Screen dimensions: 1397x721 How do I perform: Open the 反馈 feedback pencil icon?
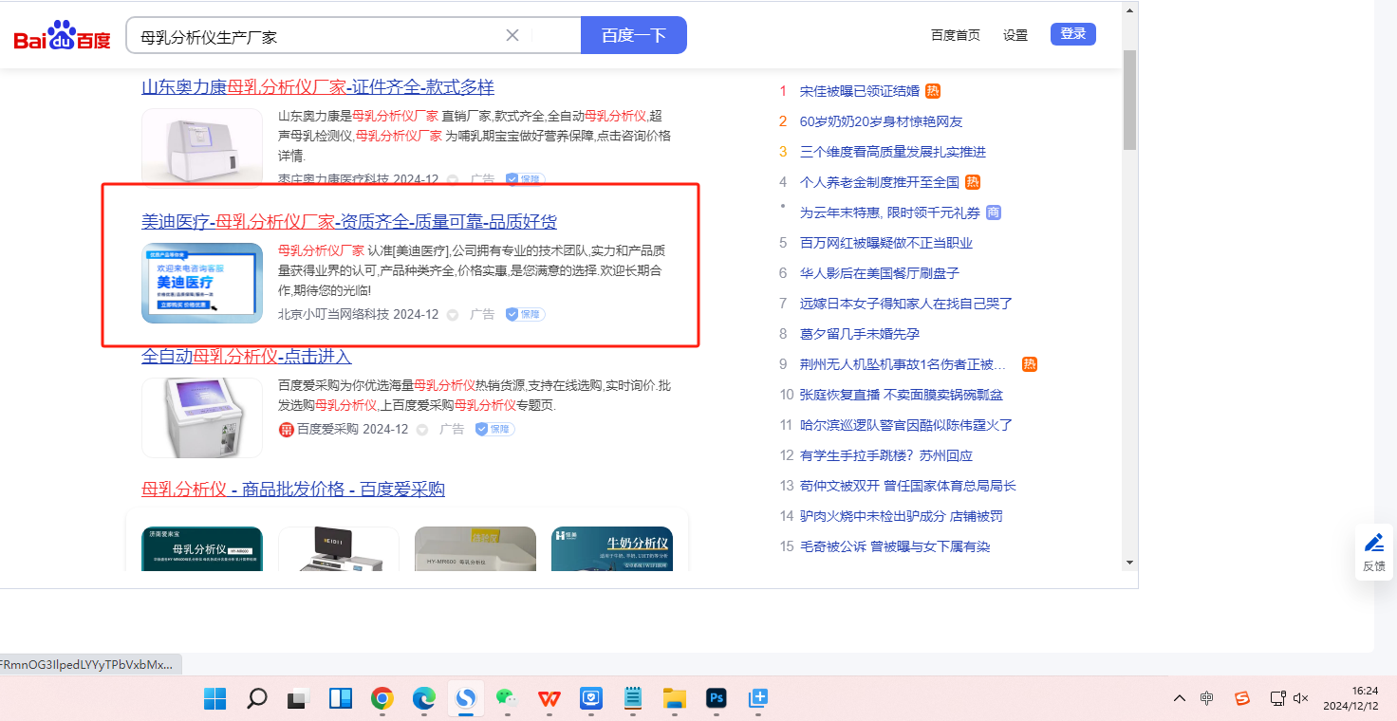(1373, 543)
